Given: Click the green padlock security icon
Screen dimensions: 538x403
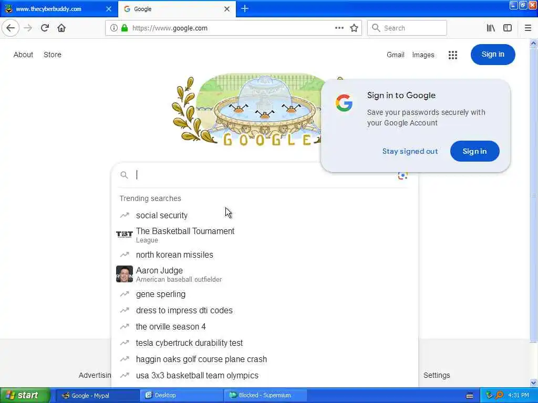Looking at the screenshot, I should tap(125, 28).
